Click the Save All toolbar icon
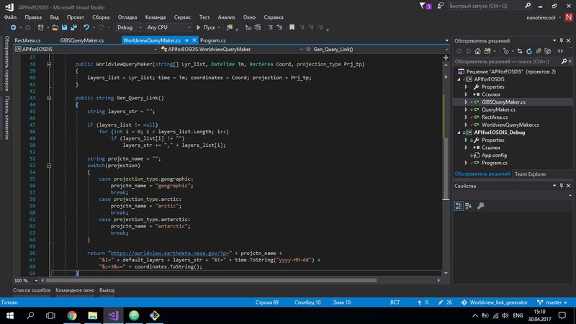 72,27
